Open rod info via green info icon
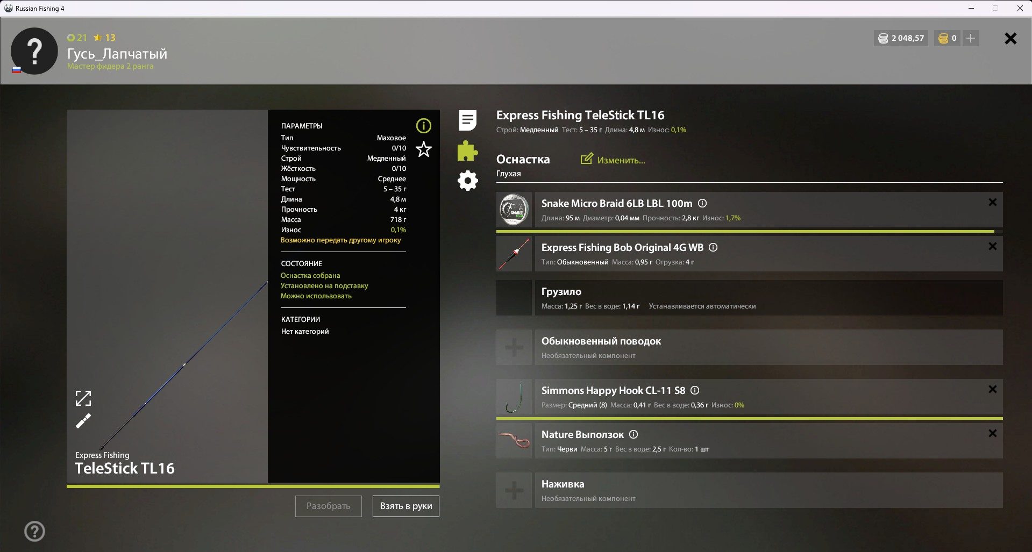 (424, 126)
